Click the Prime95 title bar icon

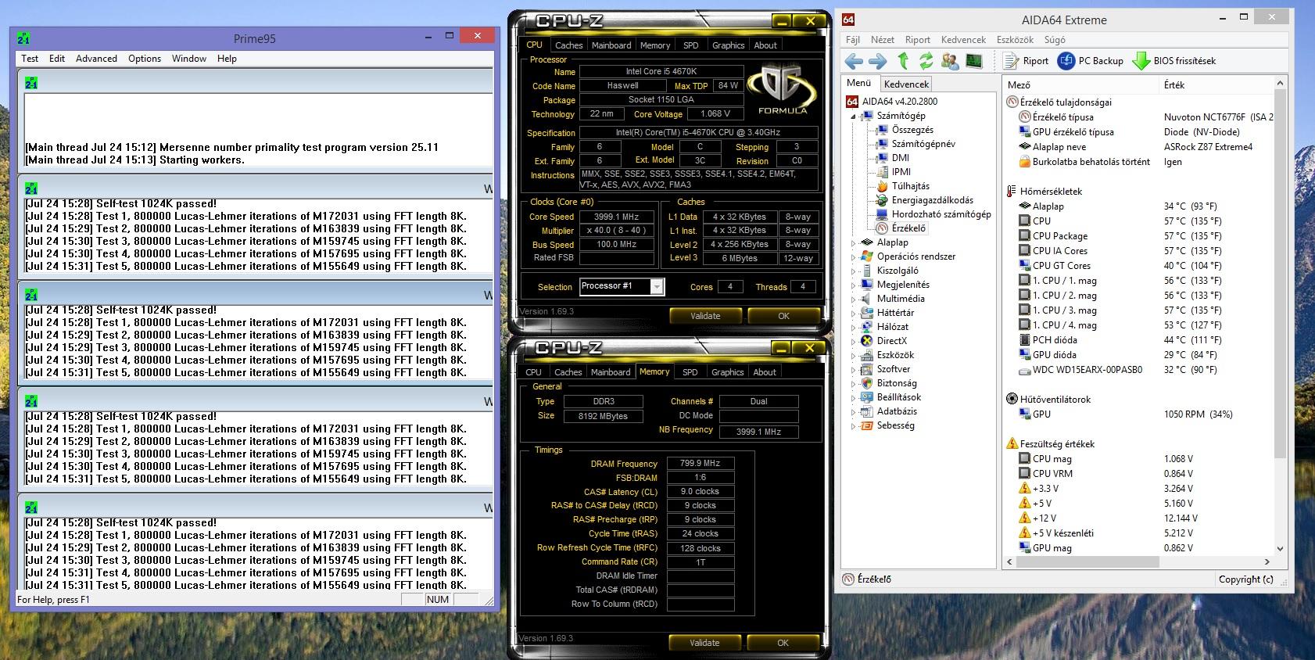point(23,38)
